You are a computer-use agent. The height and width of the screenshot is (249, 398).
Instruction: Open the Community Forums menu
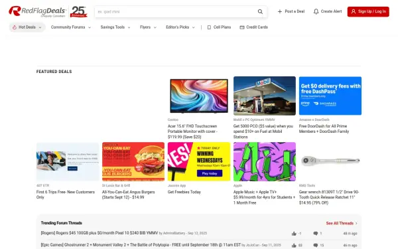71,27
